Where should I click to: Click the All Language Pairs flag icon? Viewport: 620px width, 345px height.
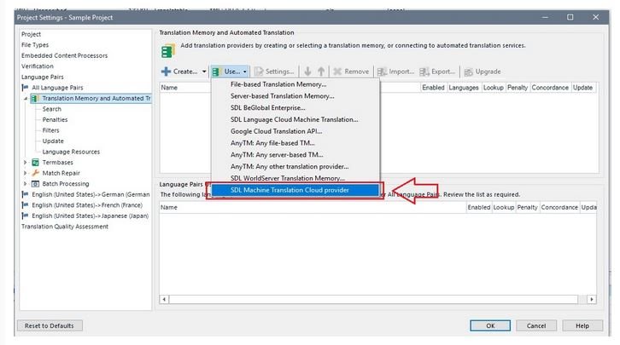(25, 88)
